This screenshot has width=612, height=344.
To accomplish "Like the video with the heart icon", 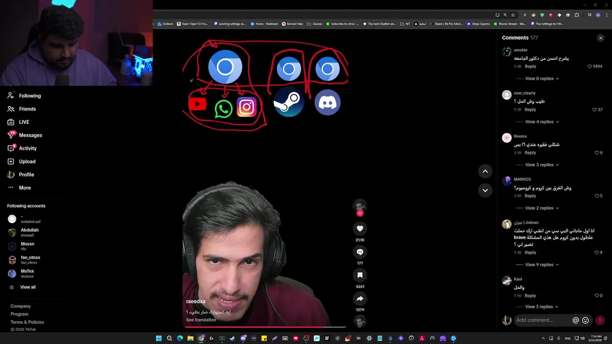I will point(360,228).
